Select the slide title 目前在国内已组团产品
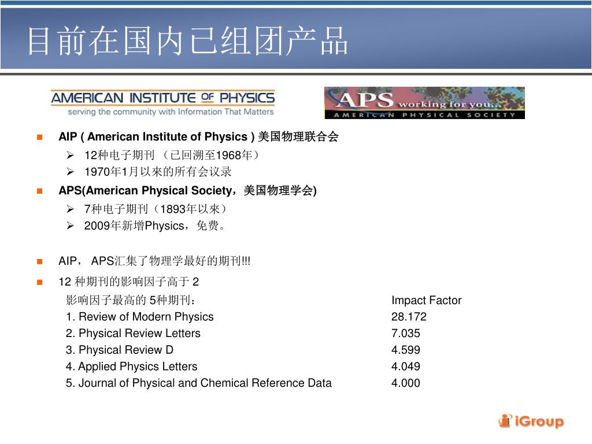 (188, 40)
